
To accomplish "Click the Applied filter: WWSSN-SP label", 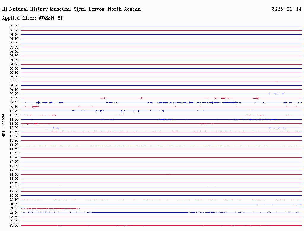I will pos(33,18).
